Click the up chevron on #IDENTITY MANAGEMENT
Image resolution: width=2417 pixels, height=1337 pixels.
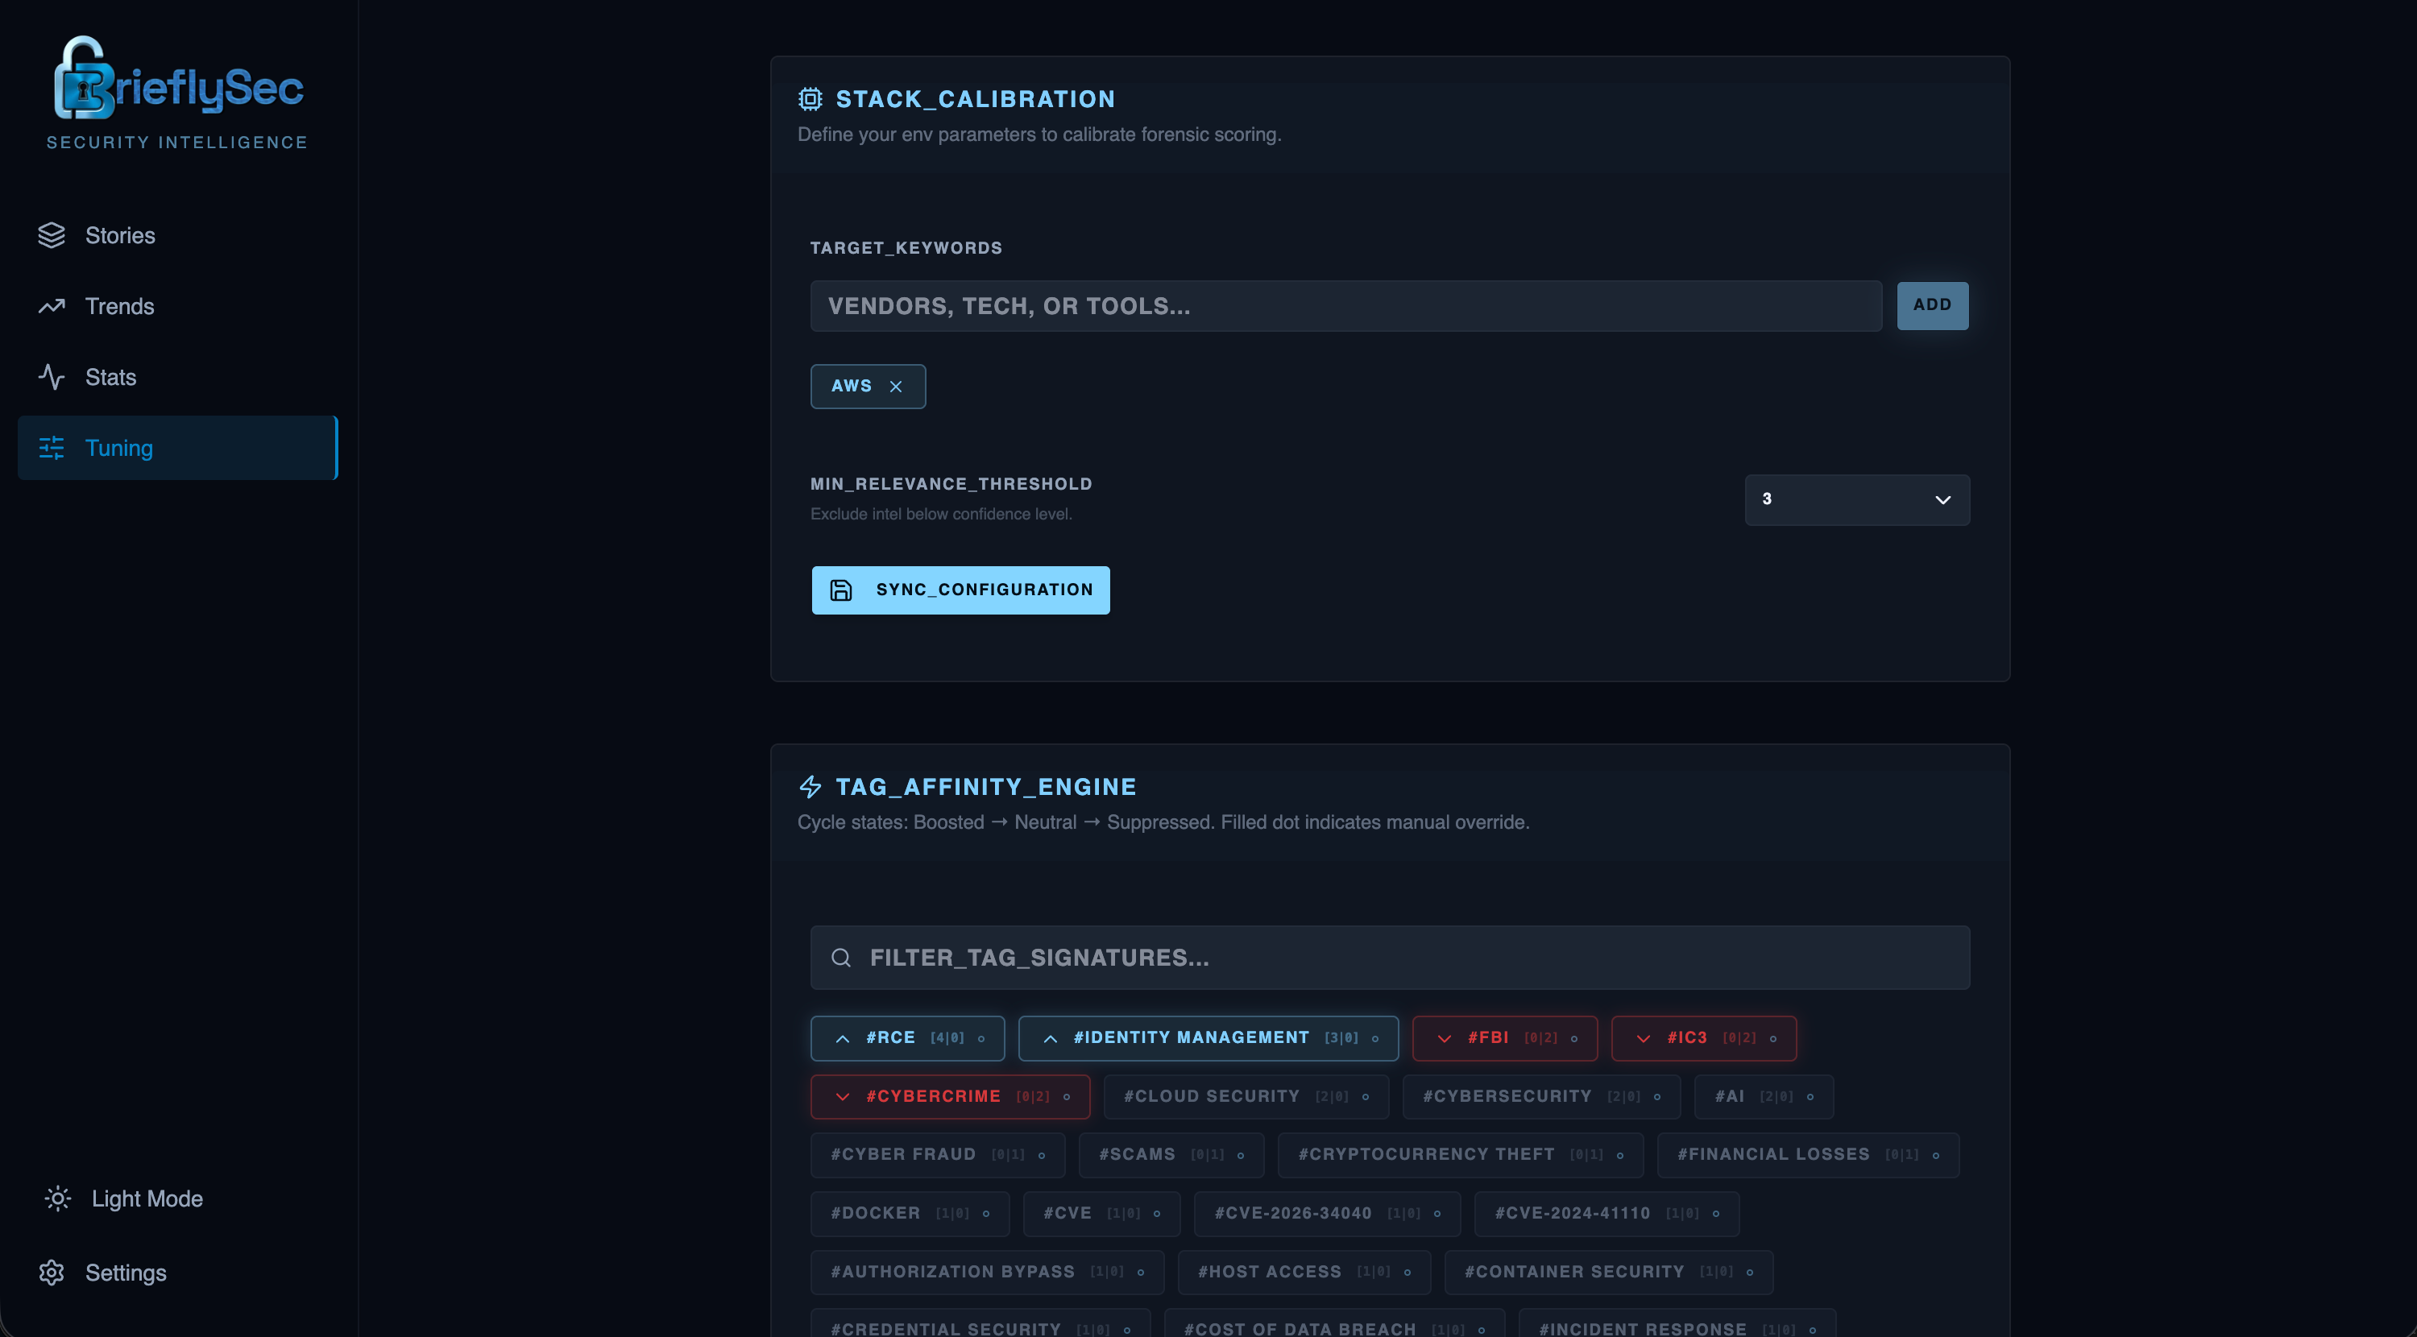coord(1050,1037)
